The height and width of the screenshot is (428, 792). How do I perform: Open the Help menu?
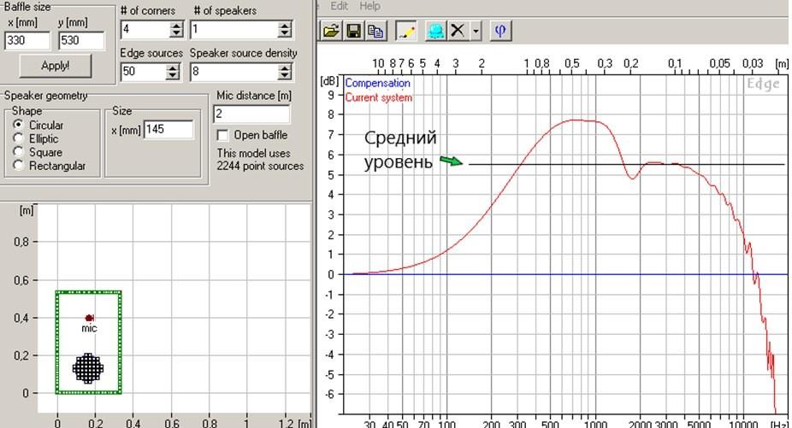369,6
